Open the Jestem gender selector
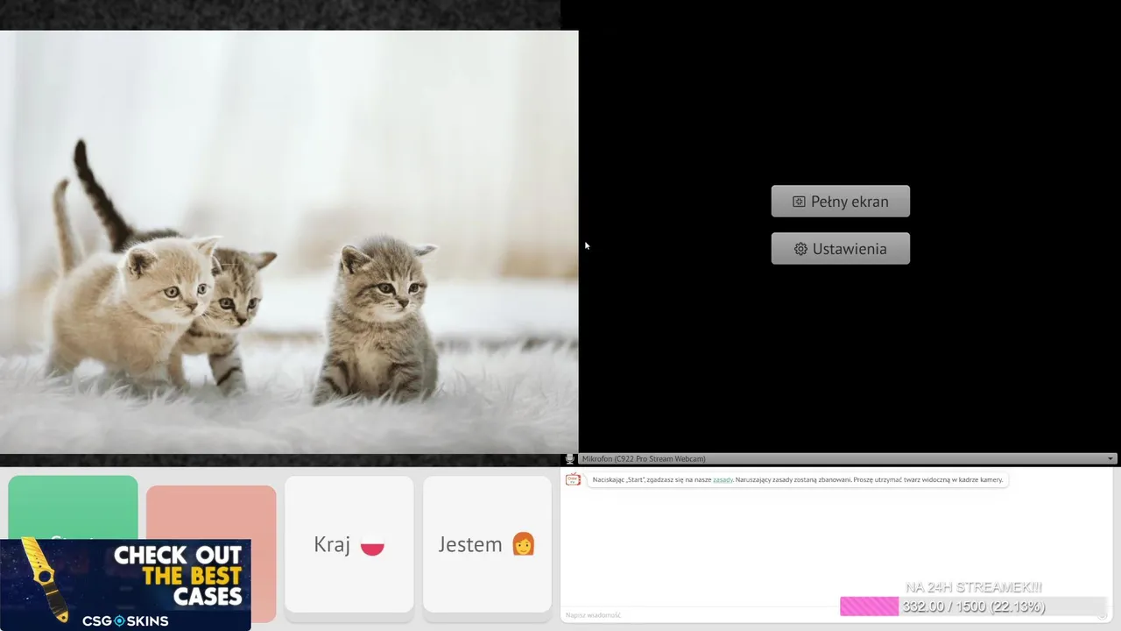 [x=487, y=544]
